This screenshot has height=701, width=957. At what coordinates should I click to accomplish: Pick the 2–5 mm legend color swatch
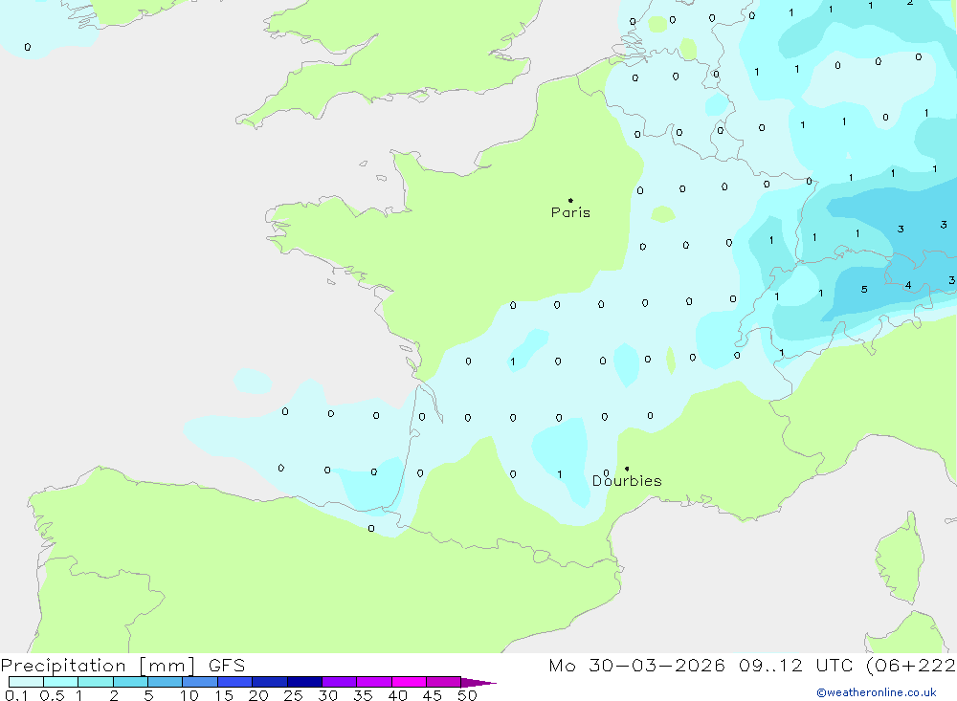[130, 682]
